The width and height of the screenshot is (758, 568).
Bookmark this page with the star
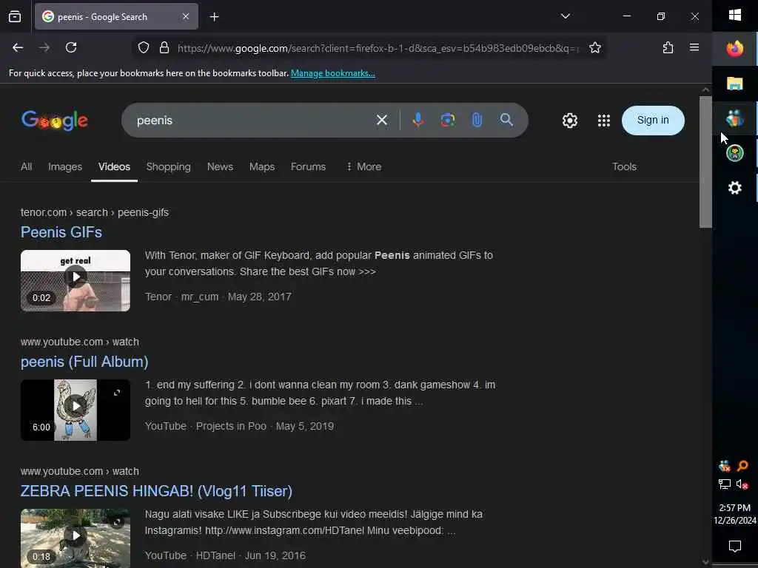595,47
